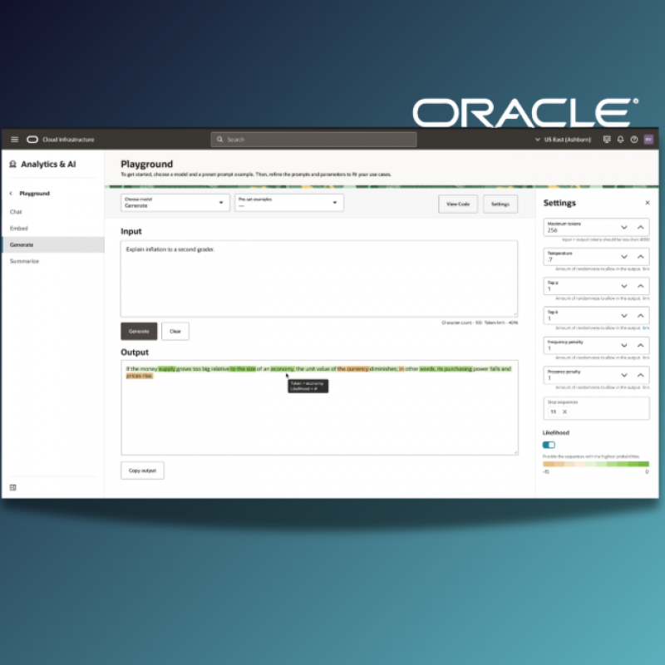Select Summarize in the sidebar

(24, 261)
